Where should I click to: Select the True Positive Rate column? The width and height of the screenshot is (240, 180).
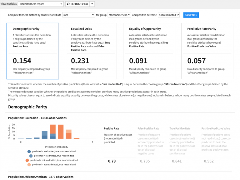tap(180, 129)
